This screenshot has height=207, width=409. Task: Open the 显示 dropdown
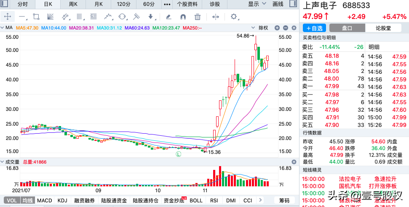pyautogui.click(x=257, y=4)
